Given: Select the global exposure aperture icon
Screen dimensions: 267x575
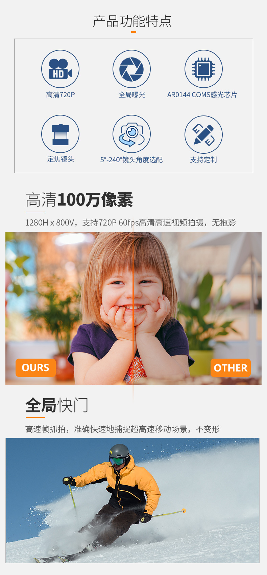Looking at the screenshot, I should pyautogui.click(x=131, y=69).
